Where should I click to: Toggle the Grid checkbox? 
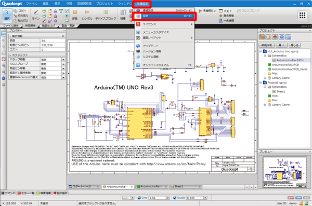(x=139, y=198)
